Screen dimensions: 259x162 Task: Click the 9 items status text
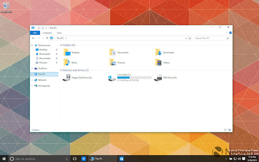(x=36, y=130)
